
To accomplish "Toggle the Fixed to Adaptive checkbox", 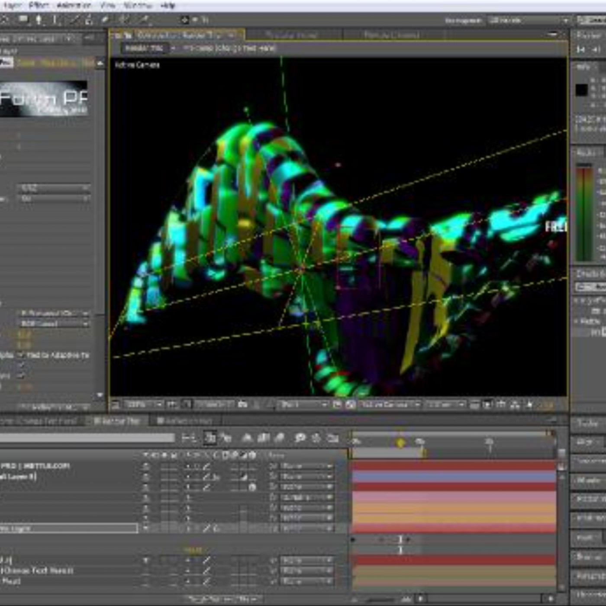I will point(21,355).
